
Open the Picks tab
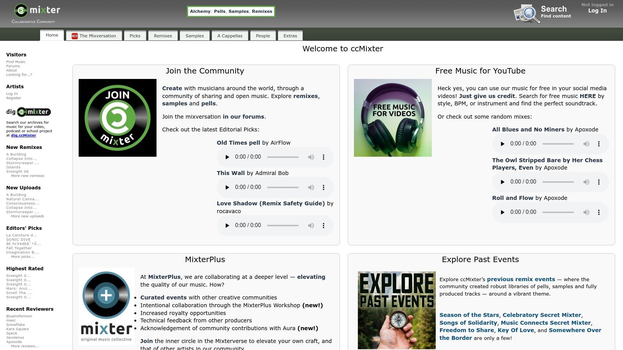click(x=135, y=36)
